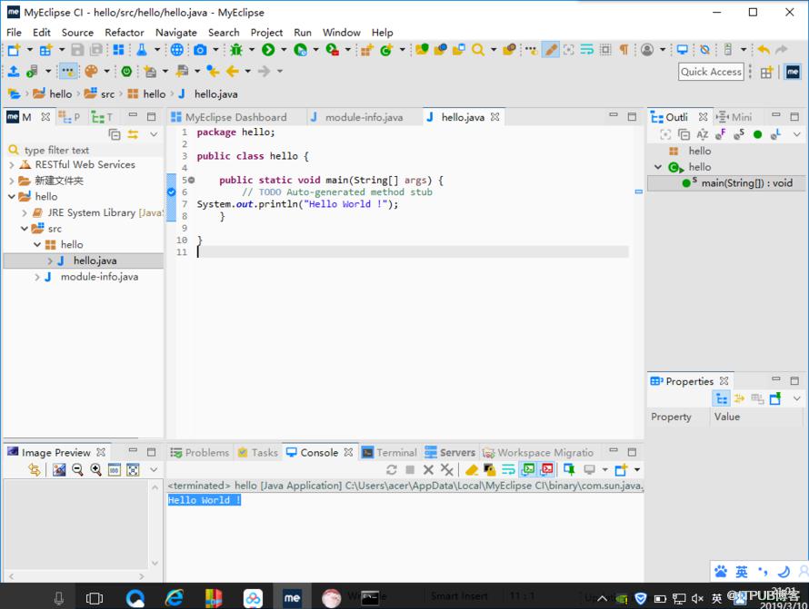
Task: Click the Open Perspective icon beside Quick Access
Action: click(766, 72)
